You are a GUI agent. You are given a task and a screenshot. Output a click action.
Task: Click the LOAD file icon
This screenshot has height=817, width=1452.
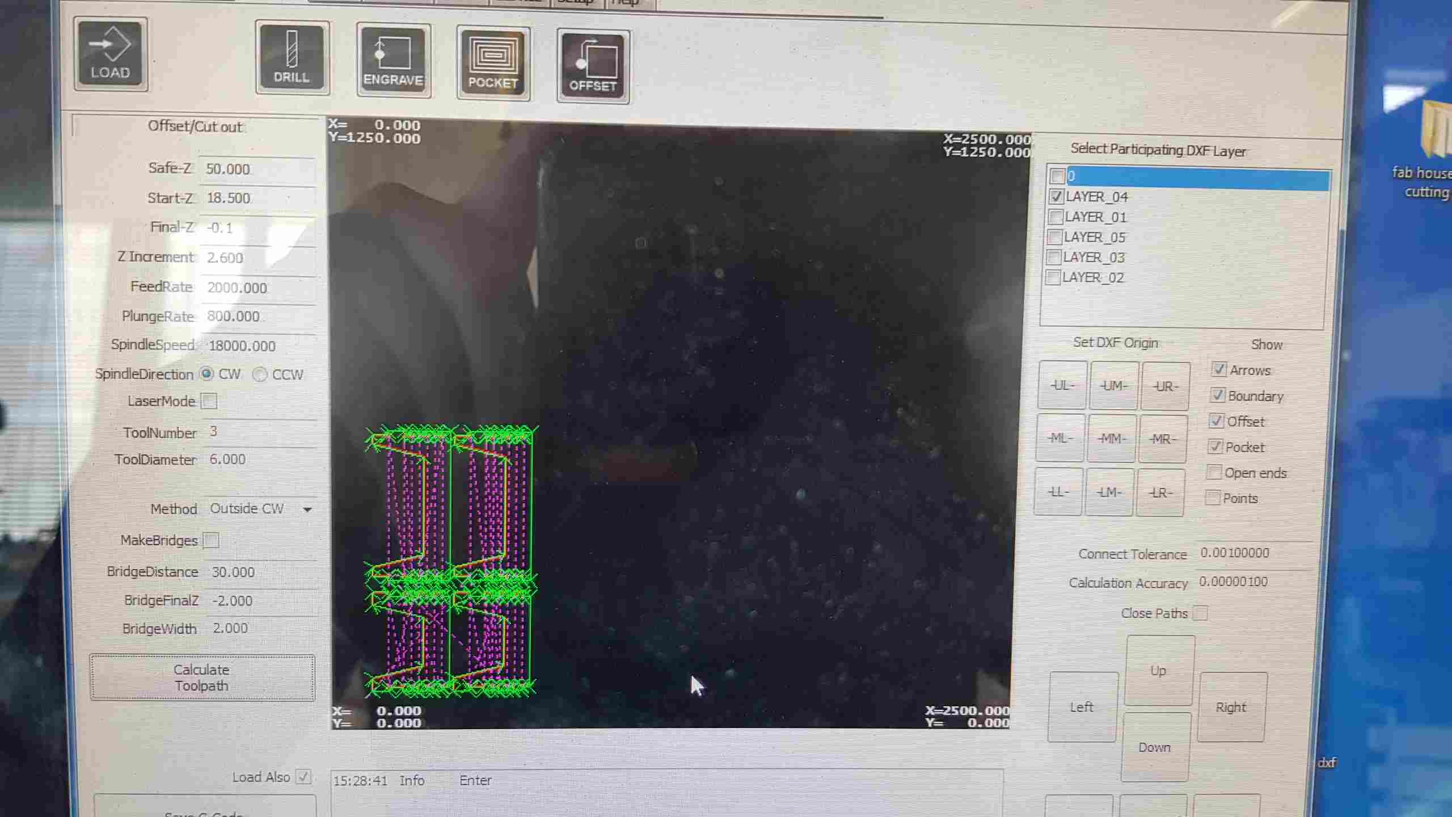coord(110,54)
